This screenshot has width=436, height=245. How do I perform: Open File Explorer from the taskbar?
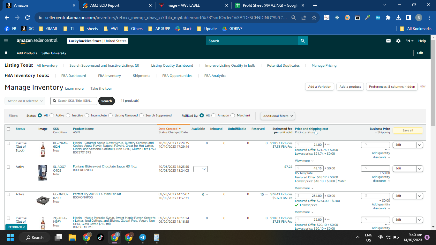[72, 237]
